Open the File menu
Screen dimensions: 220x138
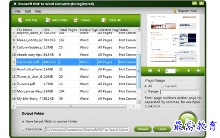pos(18,11)
